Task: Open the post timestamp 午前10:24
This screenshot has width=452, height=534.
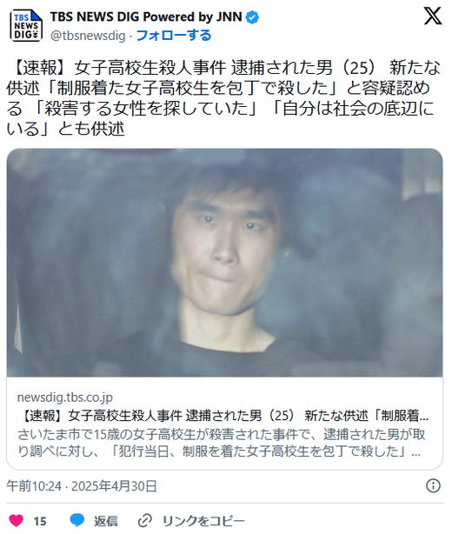Action: (34, 486)
